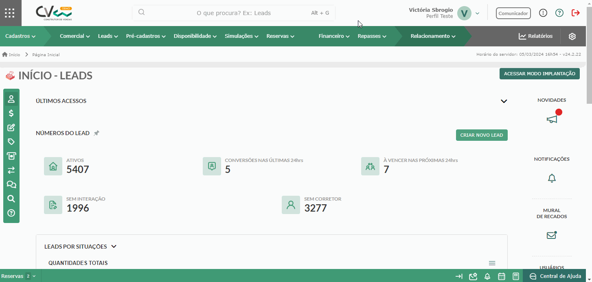Click the Criar Novo Lead button

coord(482,135)
